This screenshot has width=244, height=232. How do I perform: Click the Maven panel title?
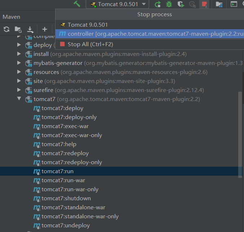tap(12, 17)
